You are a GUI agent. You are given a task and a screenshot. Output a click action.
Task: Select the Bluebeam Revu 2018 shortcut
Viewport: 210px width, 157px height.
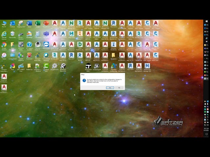[63, 68]
